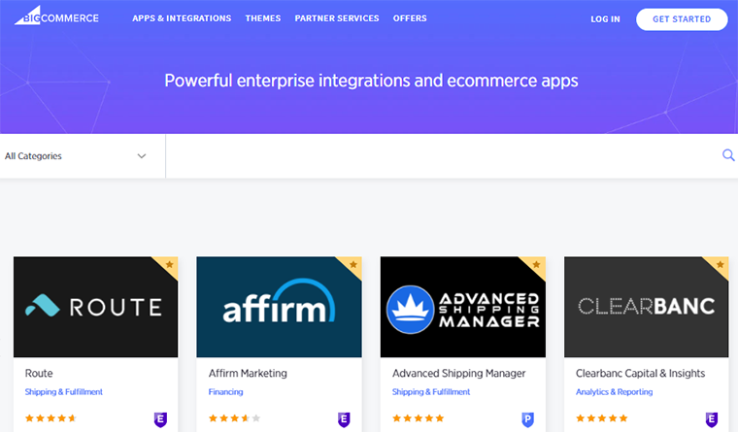Open the Affirm Marketing app title
Viewport: 738px width, 432px height.
click(x=248, y=373)
